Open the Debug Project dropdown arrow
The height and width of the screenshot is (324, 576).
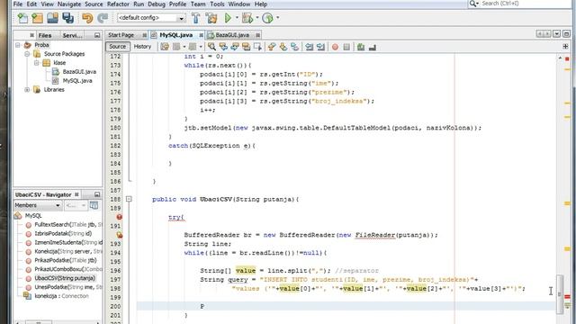tap(257, 18)
